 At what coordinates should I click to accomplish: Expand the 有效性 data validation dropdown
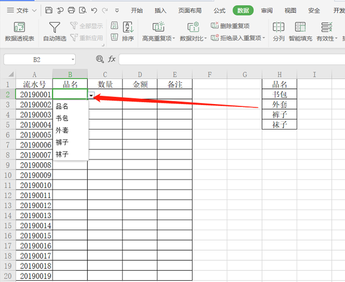point(336,38)
